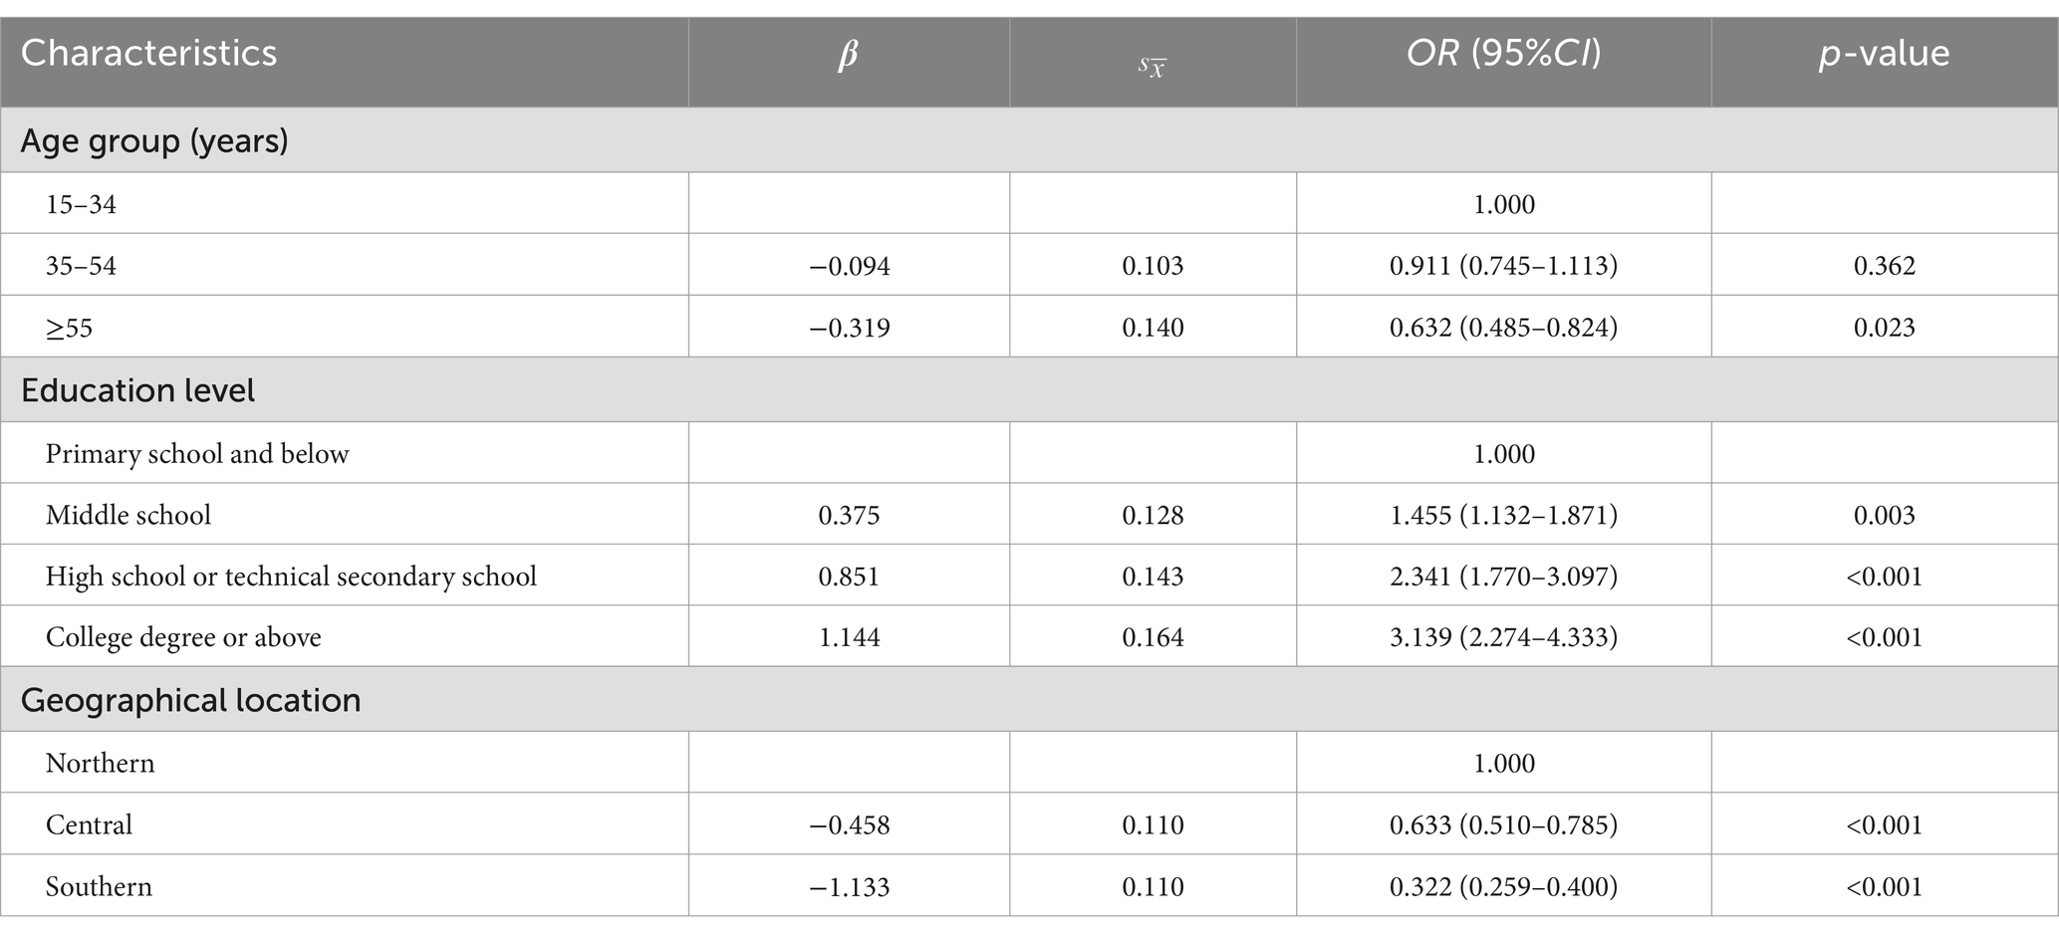This screenshot has height=934, width=2059.
Task: Select the 15–34 age row label
Action: [81, 204]
